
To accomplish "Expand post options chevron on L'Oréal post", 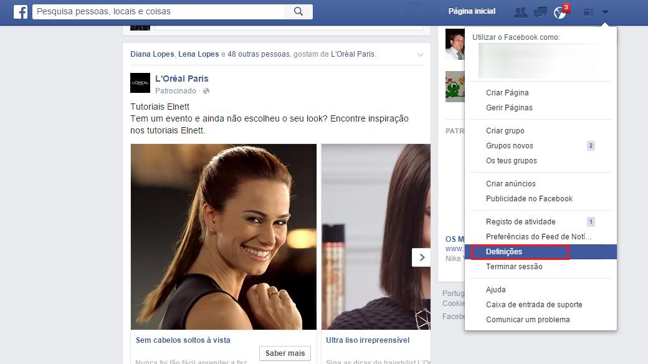I will coord(421,55).
